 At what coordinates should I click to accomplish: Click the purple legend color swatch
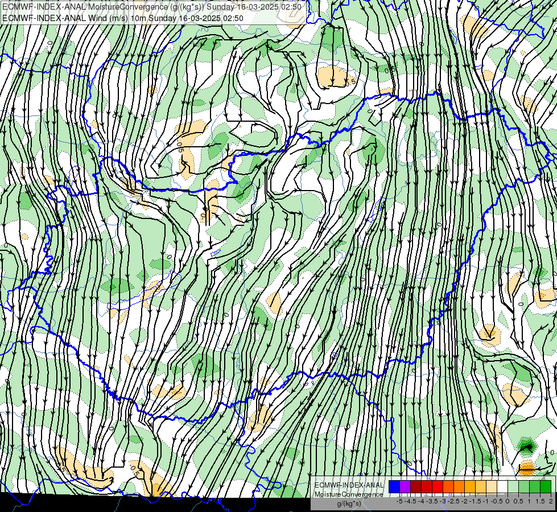tap(405, 487)
